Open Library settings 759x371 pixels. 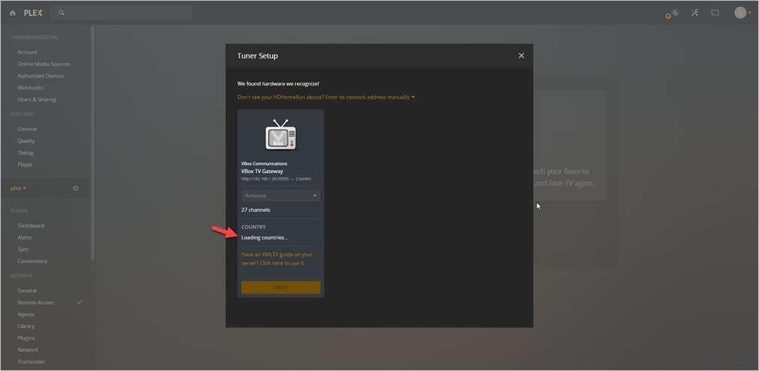tap(26, 326)
